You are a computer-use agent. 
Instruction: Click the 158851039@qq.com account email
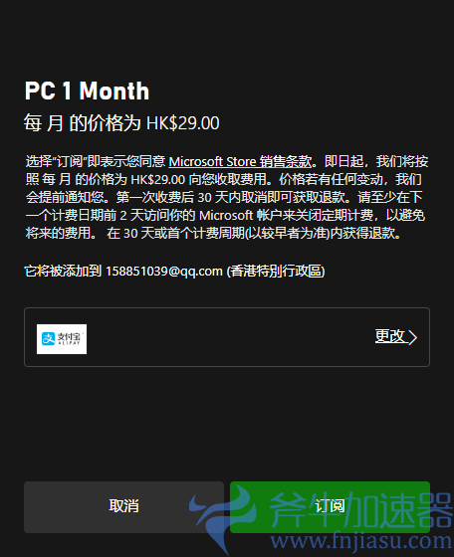point(164,272)
